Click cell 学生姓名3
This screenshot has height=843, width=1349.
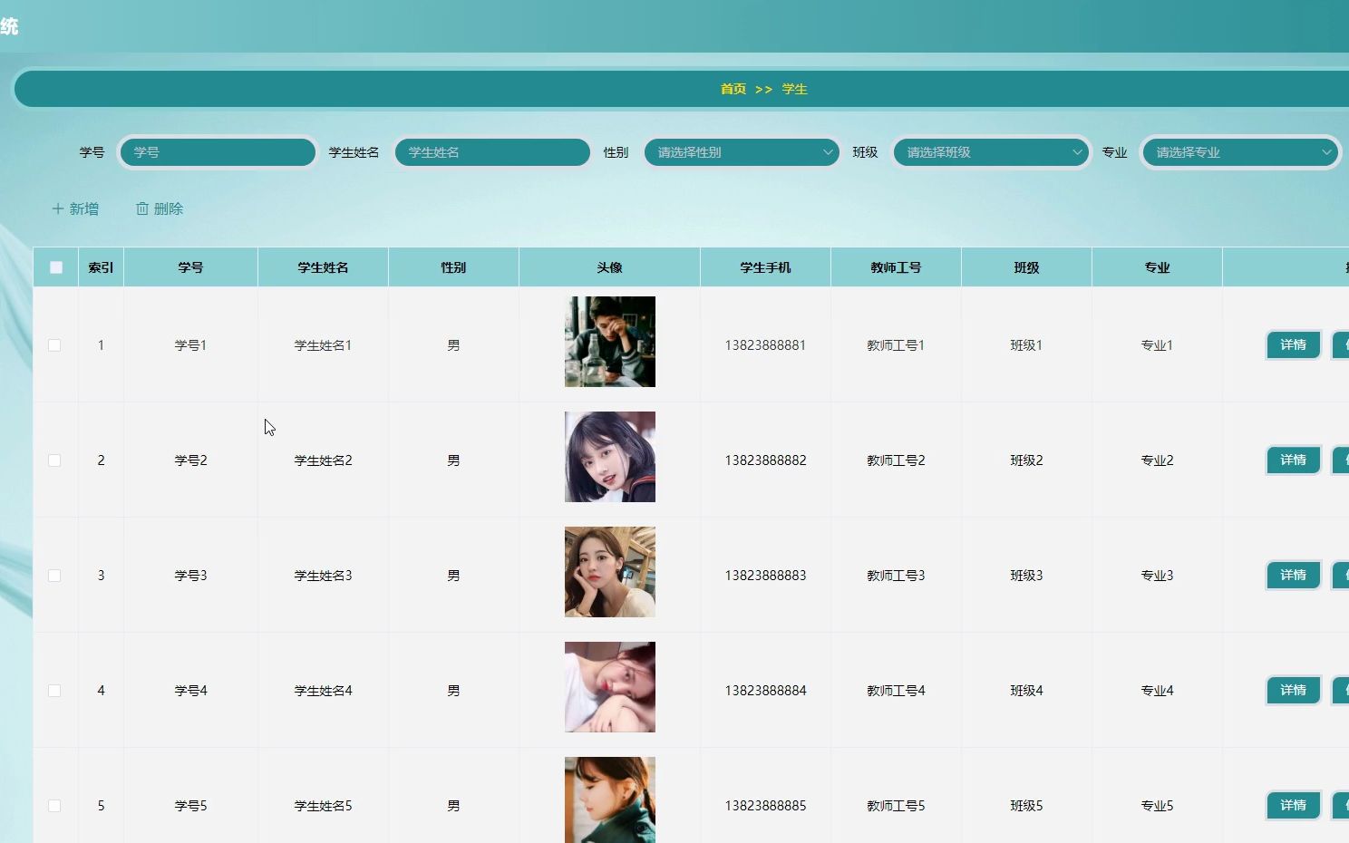click(x=323, y=576)
